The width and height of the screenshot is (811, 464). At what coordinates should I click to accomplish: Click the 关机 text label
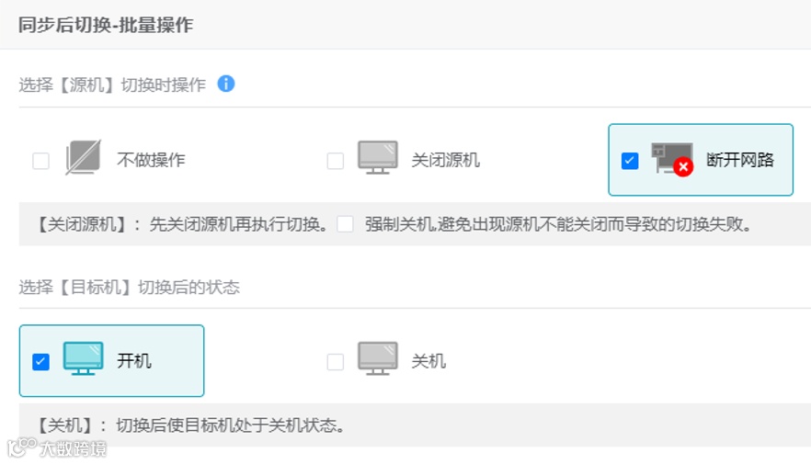click(x=428, y=360)
